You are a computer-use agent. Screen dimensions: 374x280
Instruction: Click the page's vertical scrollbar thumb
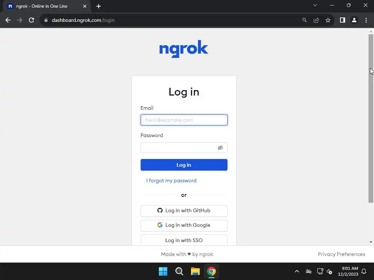tap(371, 118)
